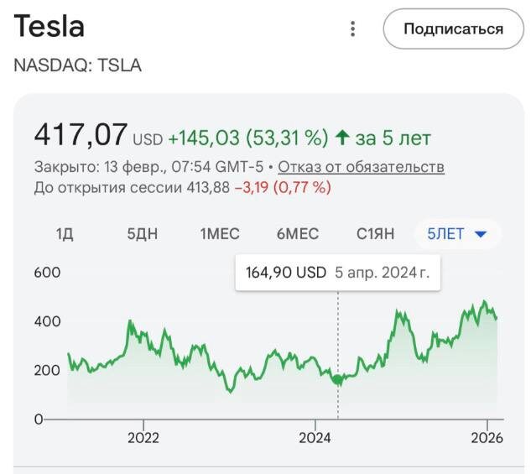531x474 pixels.
Task: Click the 600 label on the price axis
Action: (x=47, y=273)
